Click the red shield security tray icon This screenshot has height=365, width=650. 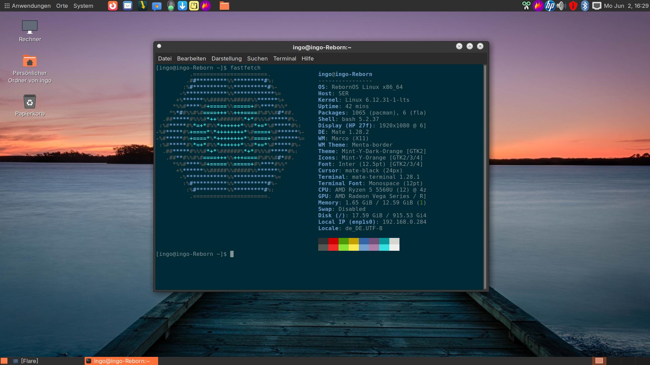tap(573, 6)
